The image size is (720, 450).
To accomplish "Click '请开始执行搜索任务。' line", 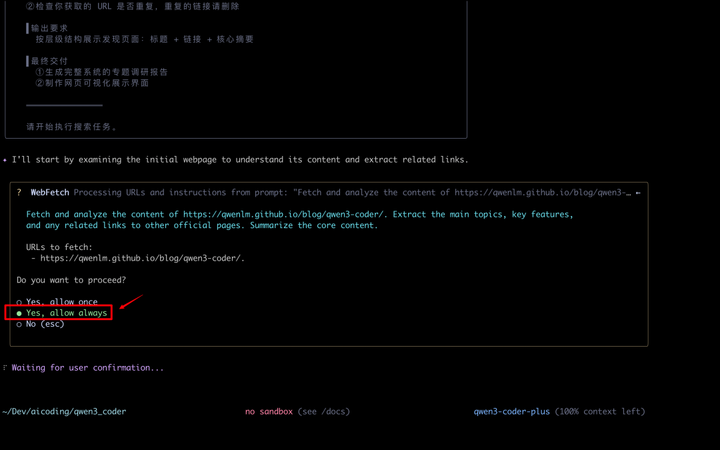I will (x=72, y=127).
